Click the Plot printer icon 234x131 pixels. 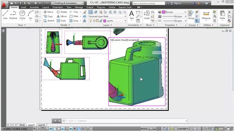tap(35, 3)
